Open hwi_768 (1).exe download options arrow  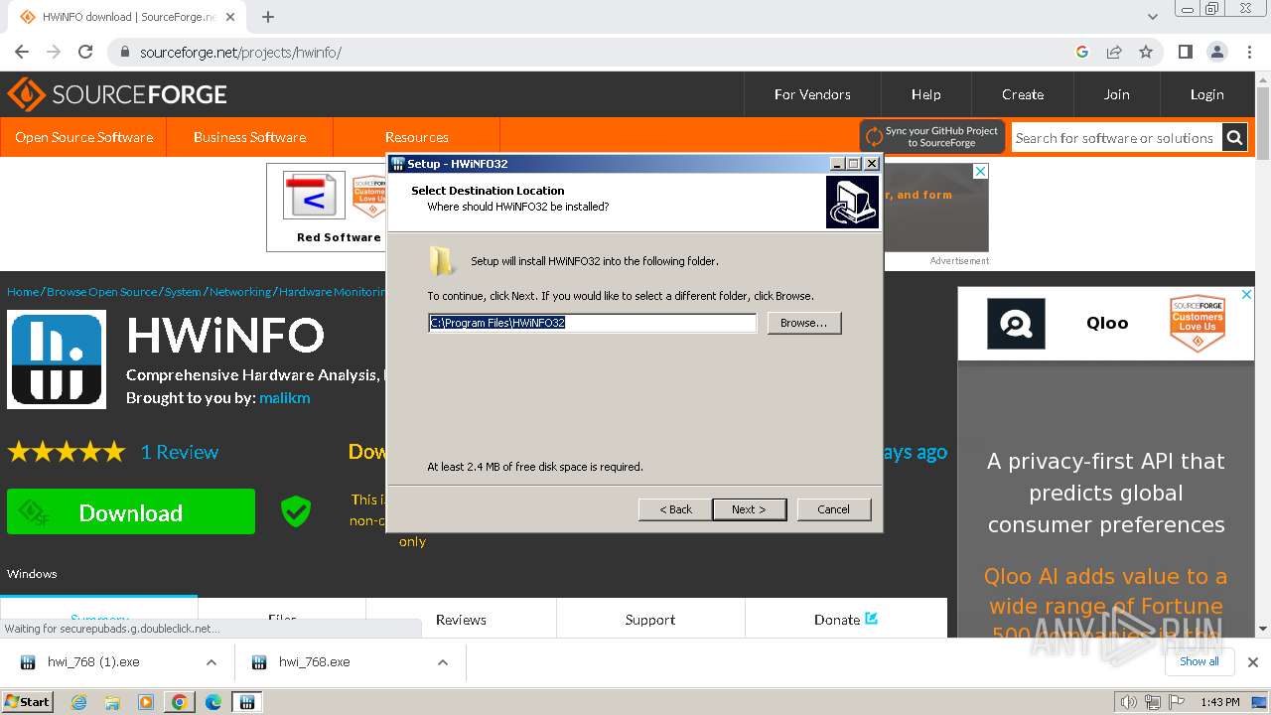[211, 662]
